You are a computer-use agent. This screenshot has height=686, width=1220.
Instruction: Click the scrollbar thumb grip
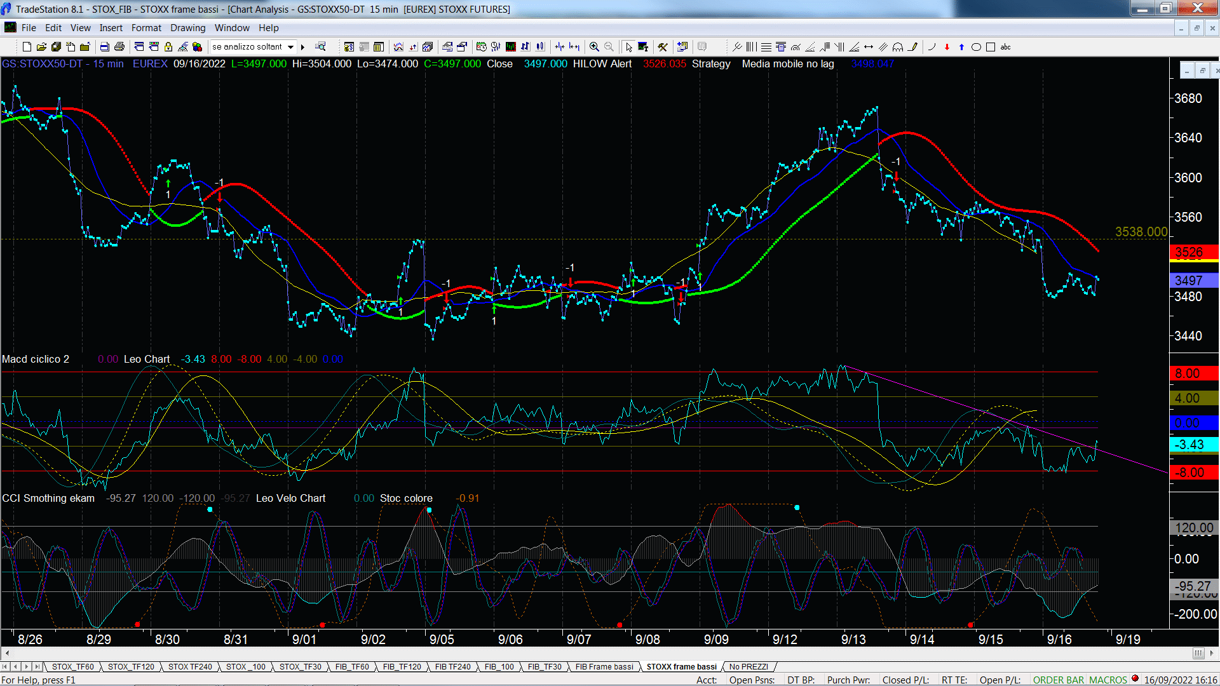(x=1198, y=653)
